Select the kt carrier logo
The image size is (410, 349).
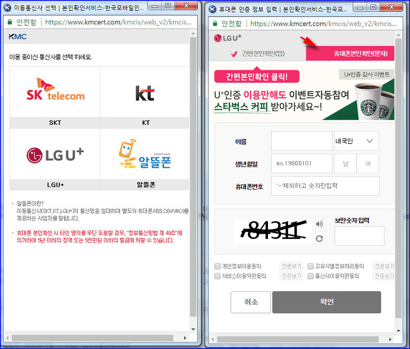145,93
